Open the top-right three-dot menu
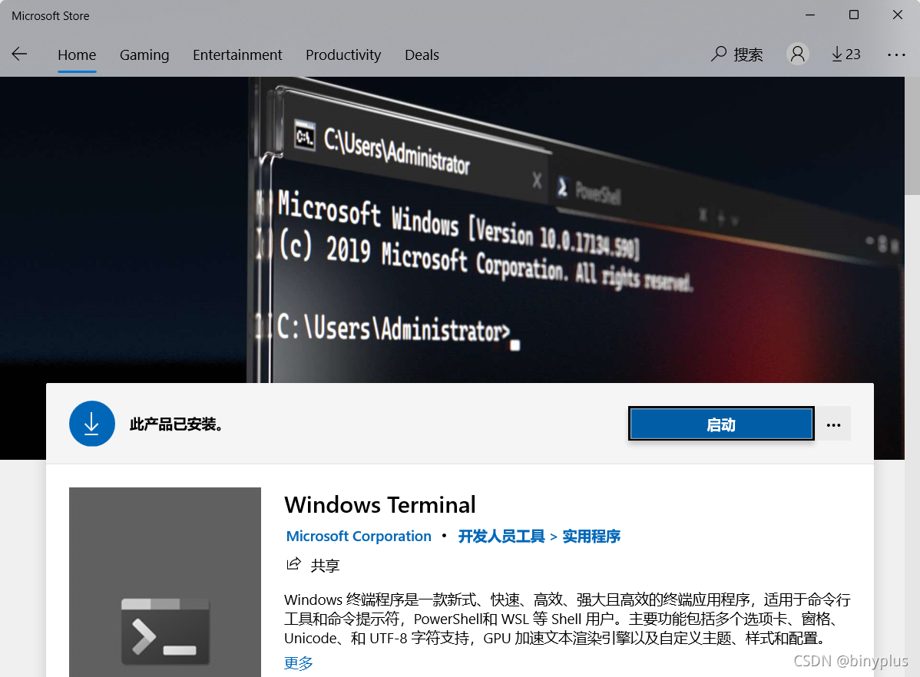Screen dimensions: 920x677 pyautogui.click(x=896, y=54)
